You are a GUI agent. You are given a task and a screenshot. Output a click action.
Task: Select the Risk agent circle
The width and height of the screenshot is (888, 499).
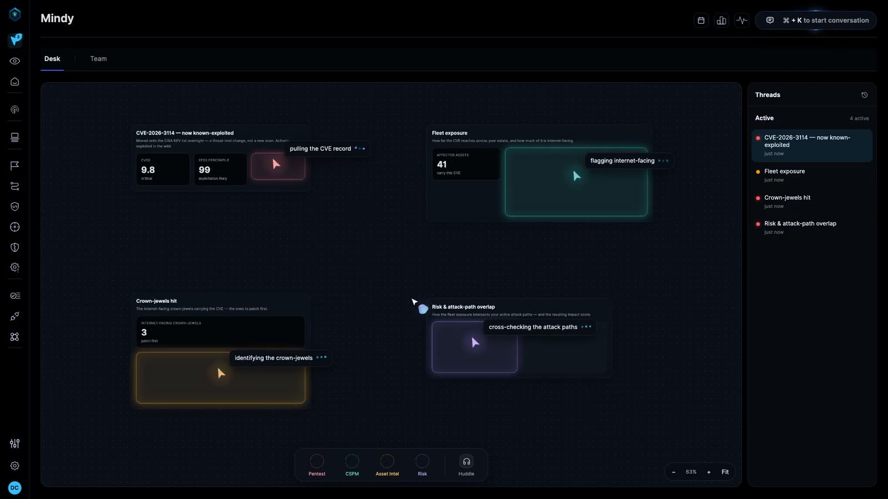point(422,461)
